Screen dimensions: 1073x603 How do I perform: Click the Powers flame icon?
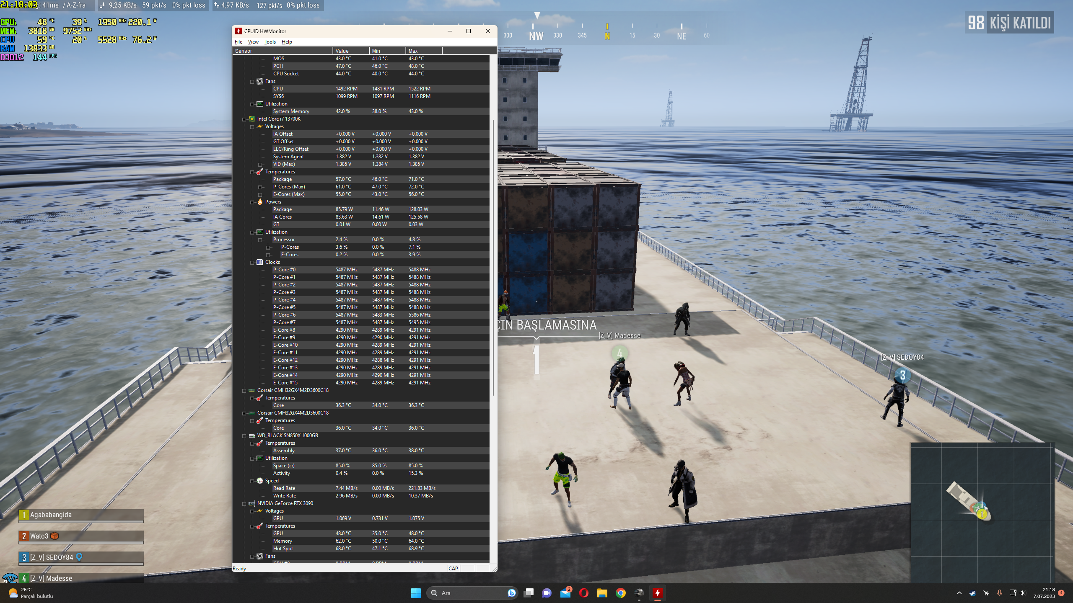click(260, 202)
